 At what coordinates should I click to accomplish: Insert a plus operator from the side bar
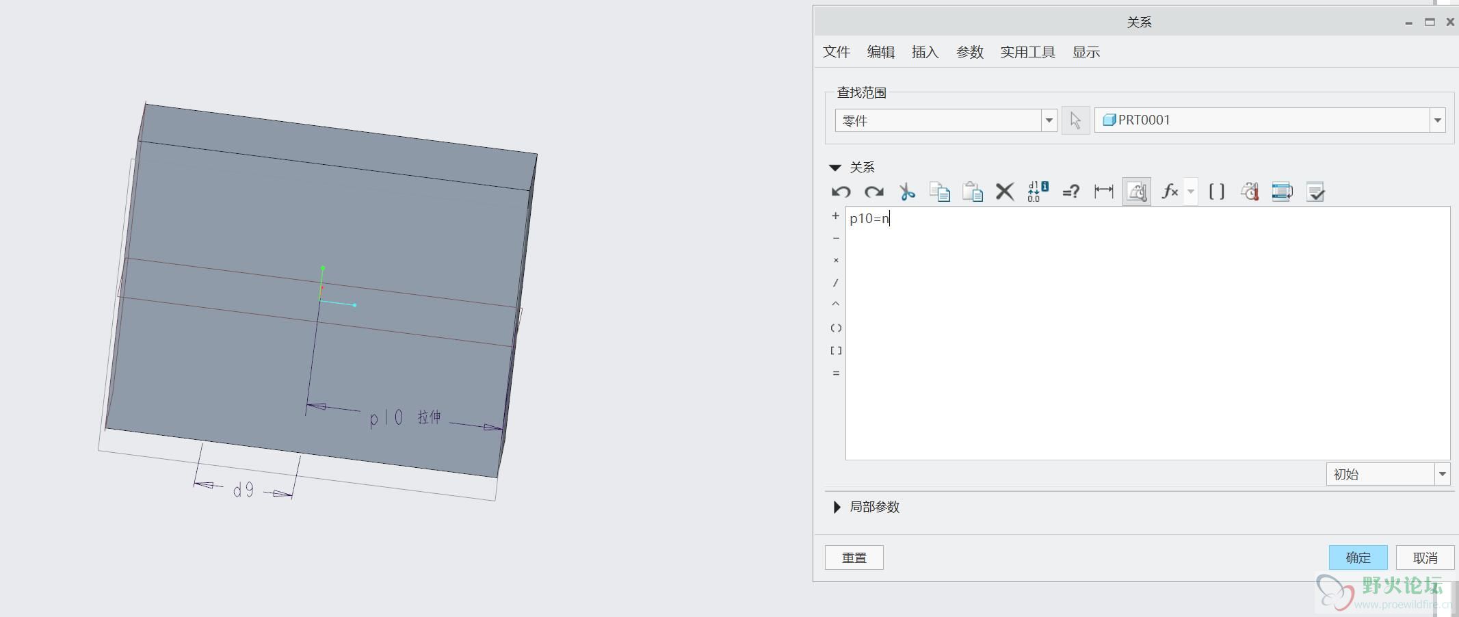point(835,216)
